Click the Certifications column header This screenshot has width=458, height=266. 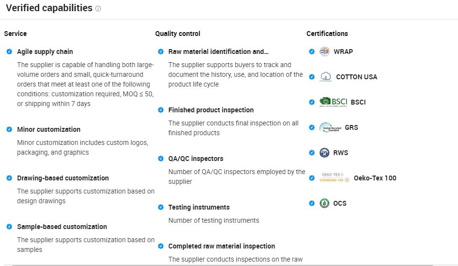(327, 34)
